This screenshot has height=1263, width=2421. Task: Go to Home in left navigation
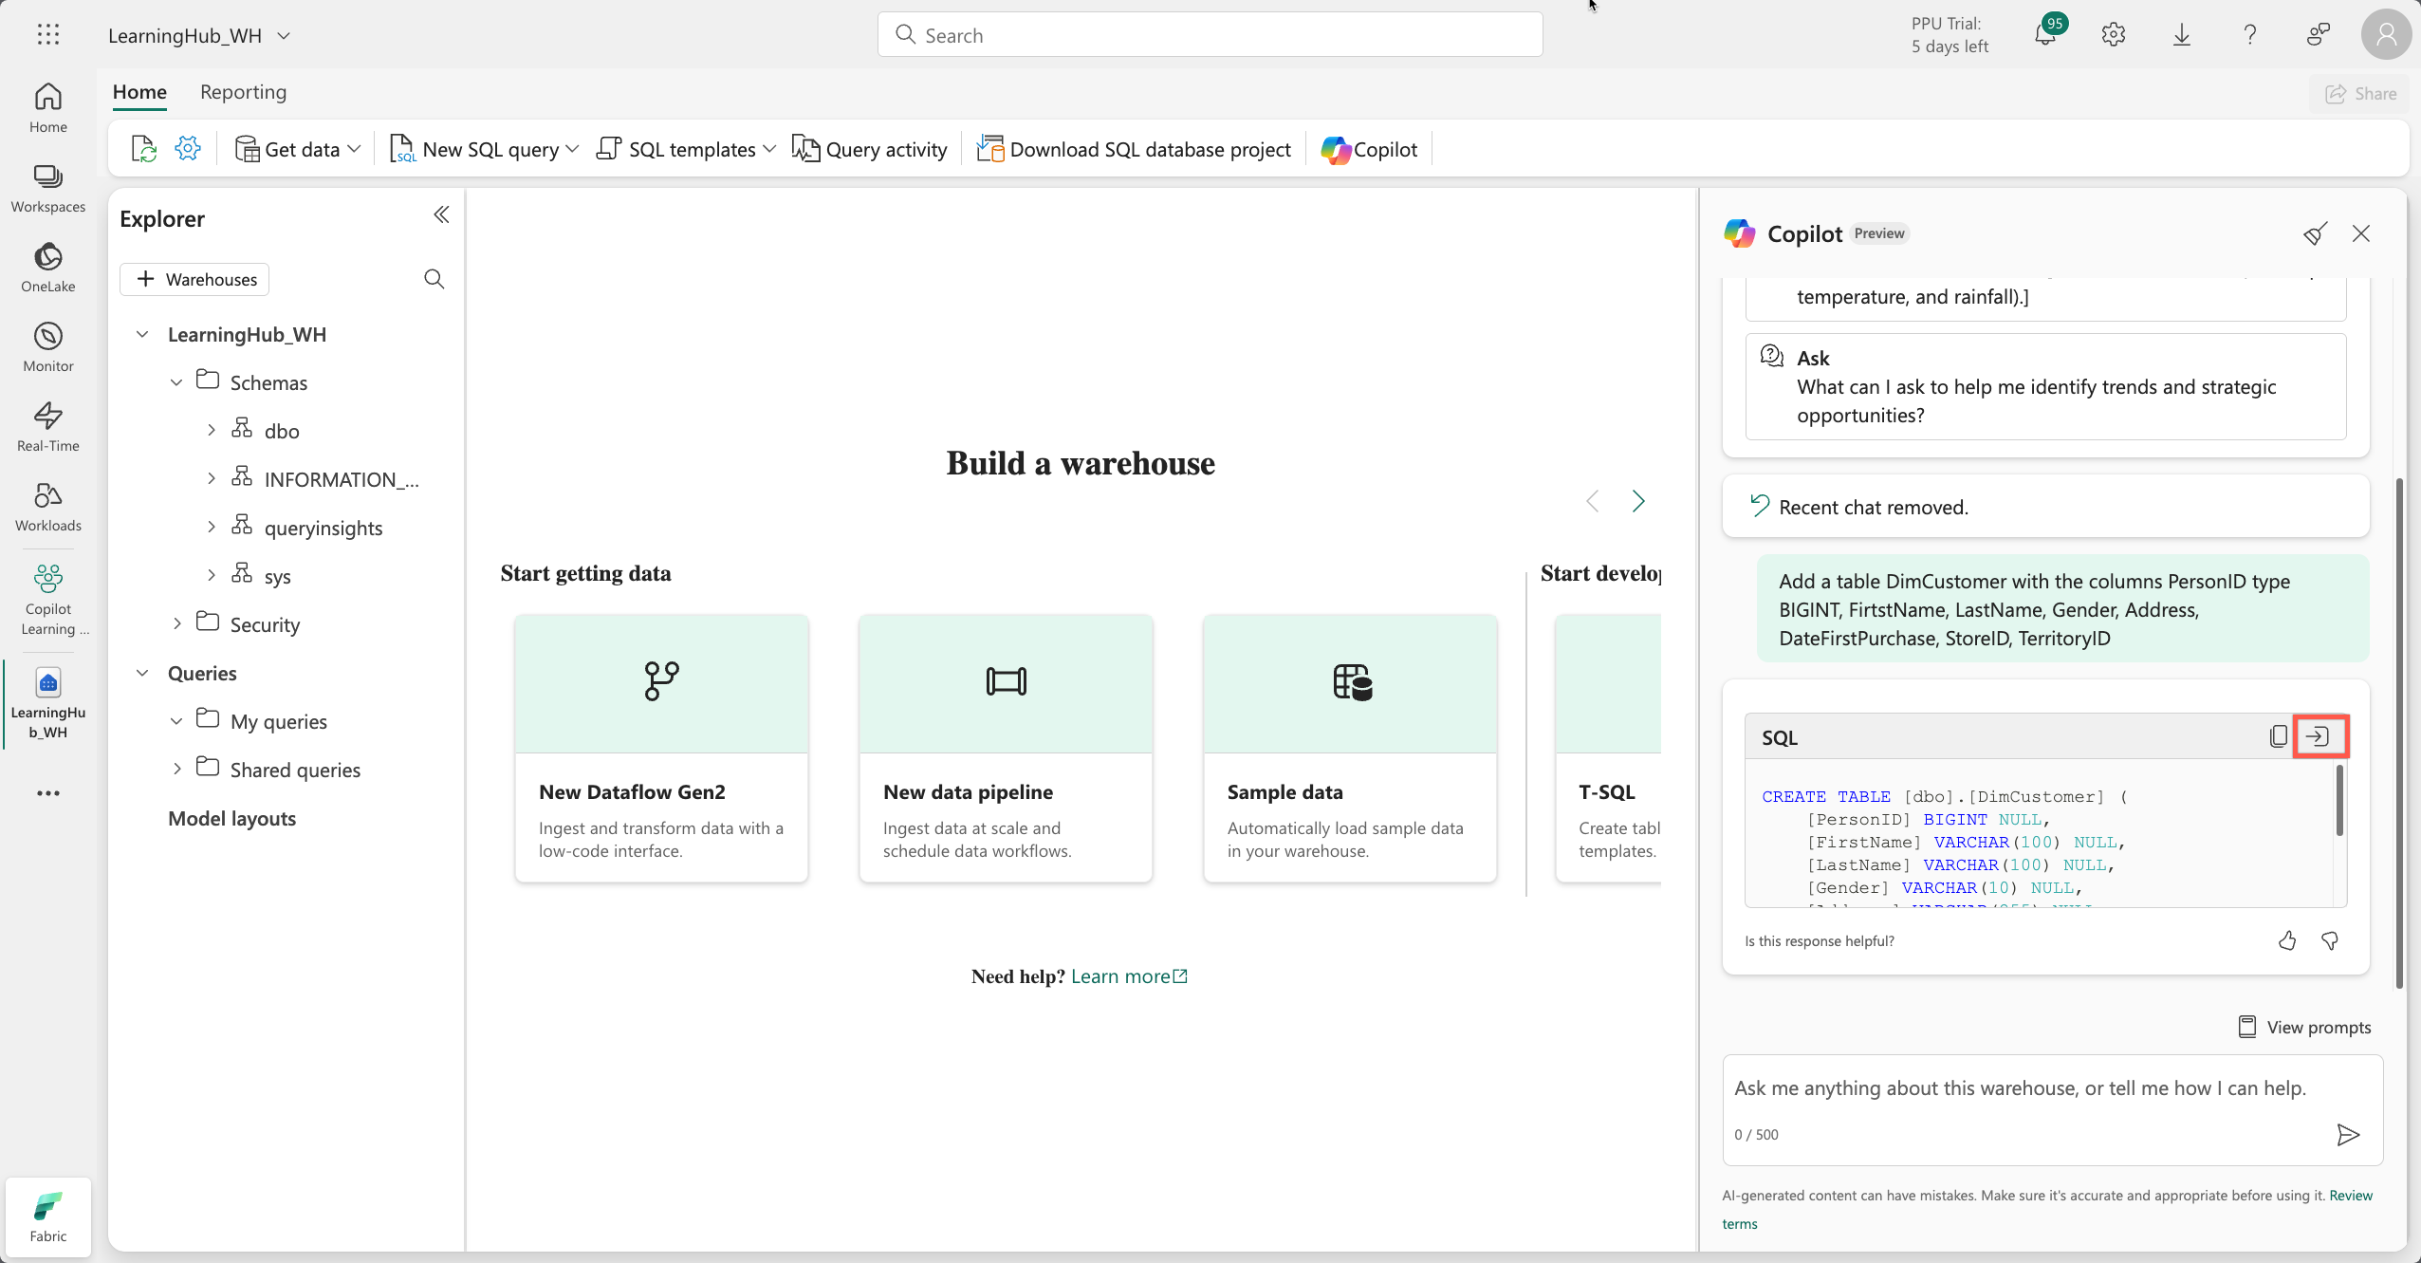click(48, 108)
